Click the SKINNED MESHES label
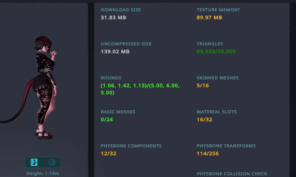The height and width of the screenshot is (177, 296). coord(217,78)
